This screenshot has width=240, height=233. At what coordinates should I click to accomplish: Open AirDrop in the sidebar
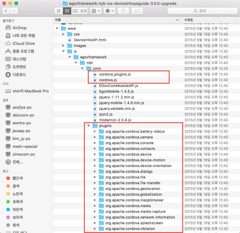[20, 28]
